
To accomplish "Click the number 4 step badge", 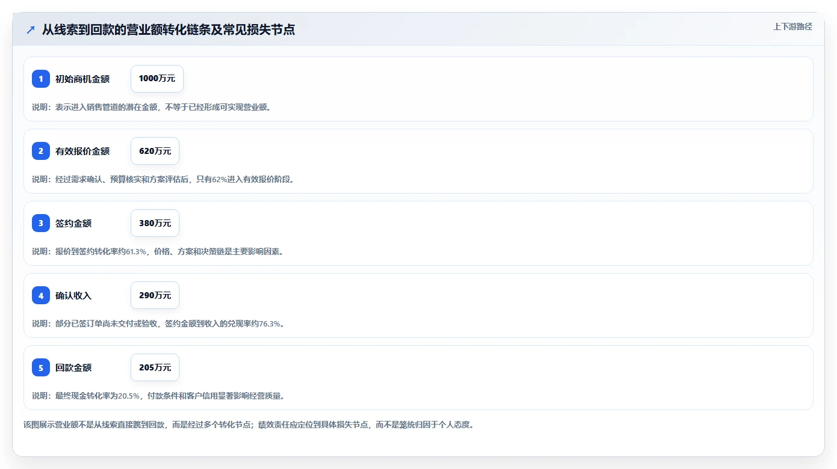I will point(41,295).
